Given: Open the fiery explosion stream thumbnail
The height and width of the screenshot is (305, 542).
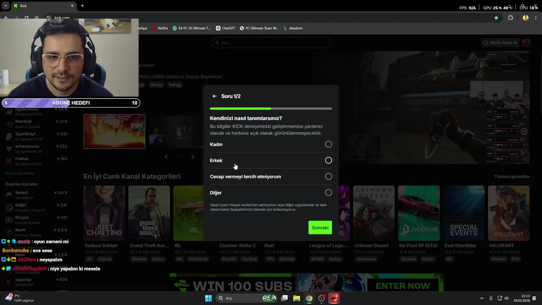Looking at the screenshot, I should click(x=114, y=131).
